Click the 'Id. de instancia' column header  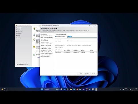coord(68,50)
